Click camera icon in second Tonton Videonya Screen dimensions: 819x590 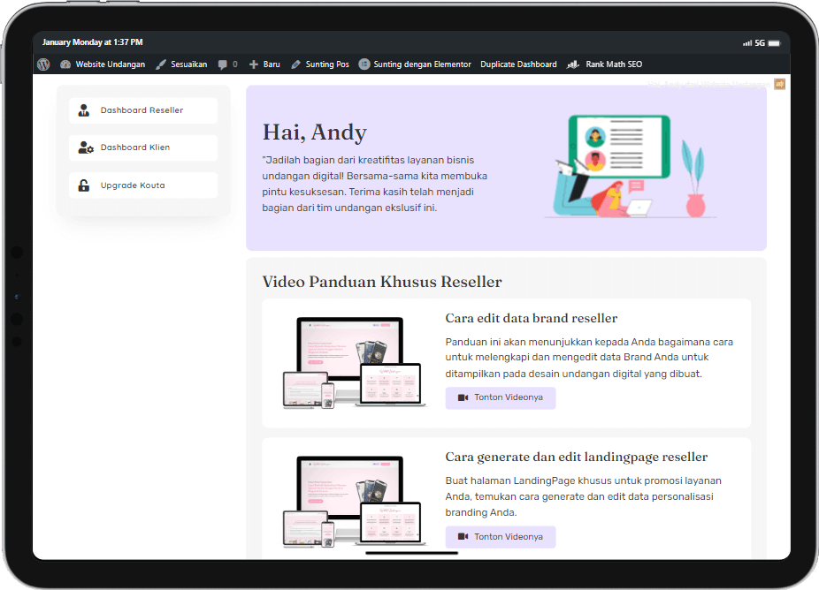click(x=463, y=536)
